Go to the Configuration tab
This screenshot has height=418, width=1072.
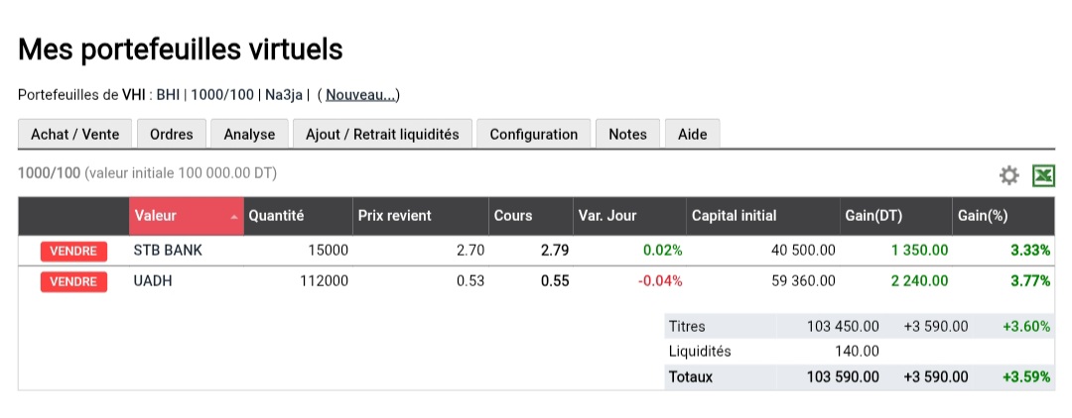pyautogui.click(x=534, y=134)
